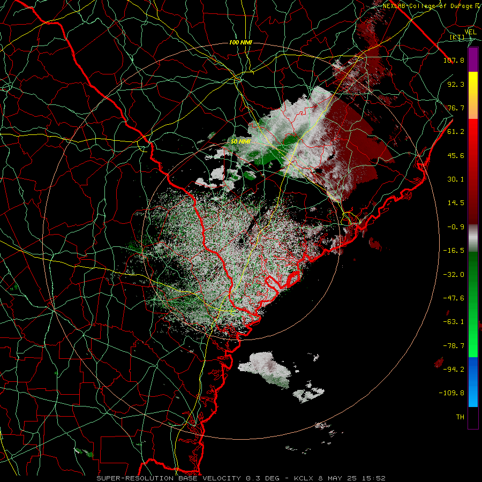Click the -63.1 velocity scale value
The height and width of the screenshot is (482, 482).
[x=454, y=322]
